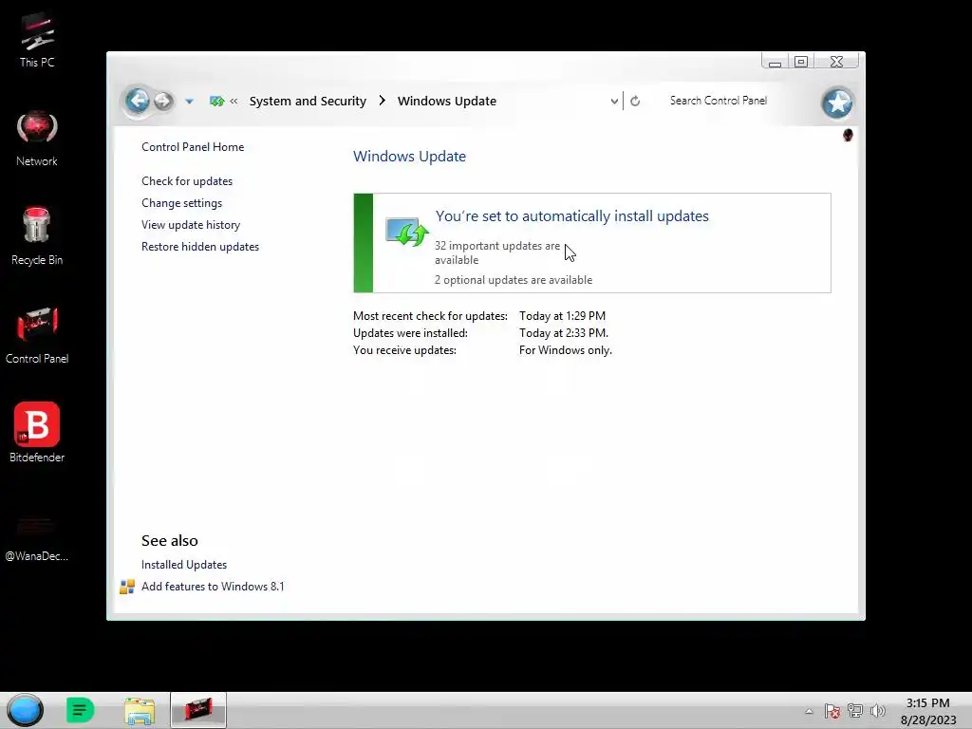
Task: Open This PC desktop icon
Action: coord(37,41)
